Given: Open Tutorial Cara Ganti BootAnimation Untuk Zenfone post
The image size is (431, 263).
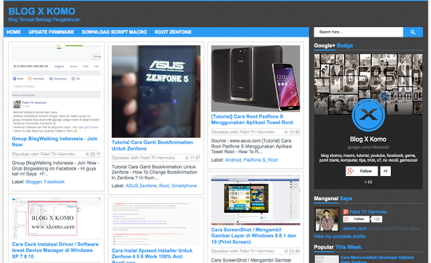Looking at the screenshot, I should click(x=152, y=145).
